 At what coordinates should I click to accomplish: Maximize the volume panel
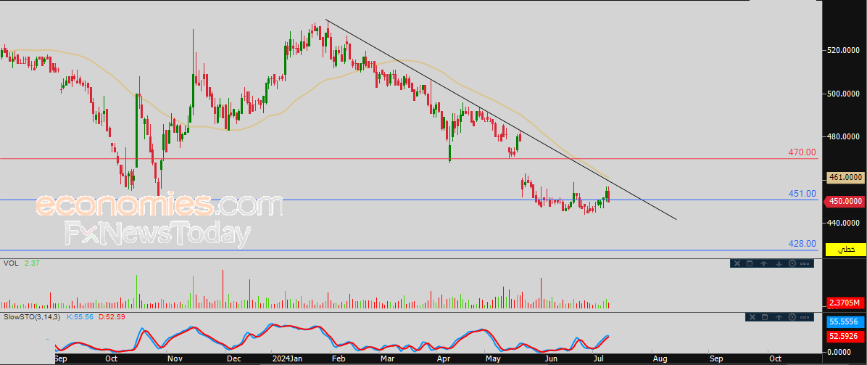(750, 263)
